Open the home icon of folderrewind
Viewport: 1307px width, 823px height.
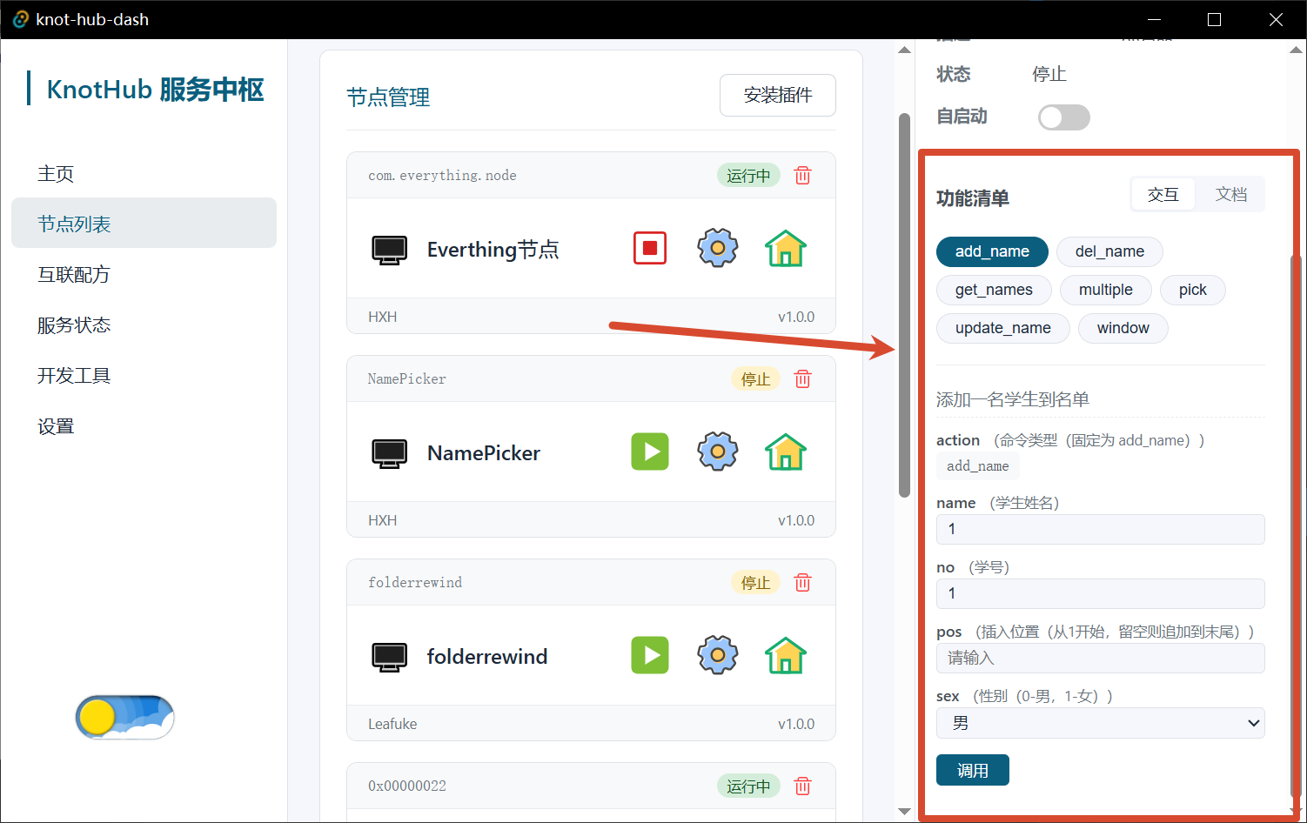click(x=786, y=655)
